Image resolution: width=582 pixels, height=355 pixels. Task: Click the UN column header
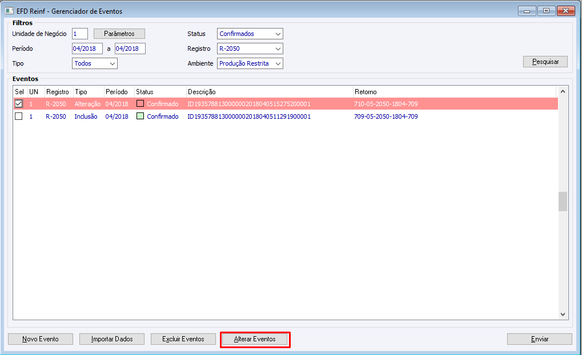(36, 92)
